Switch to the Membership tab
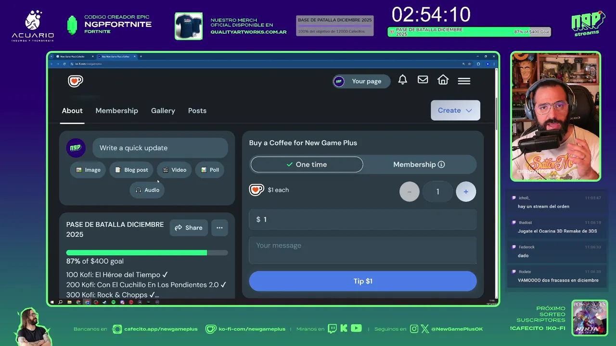The width and height of the screenshot is (616, 346). tap(117, 111)
